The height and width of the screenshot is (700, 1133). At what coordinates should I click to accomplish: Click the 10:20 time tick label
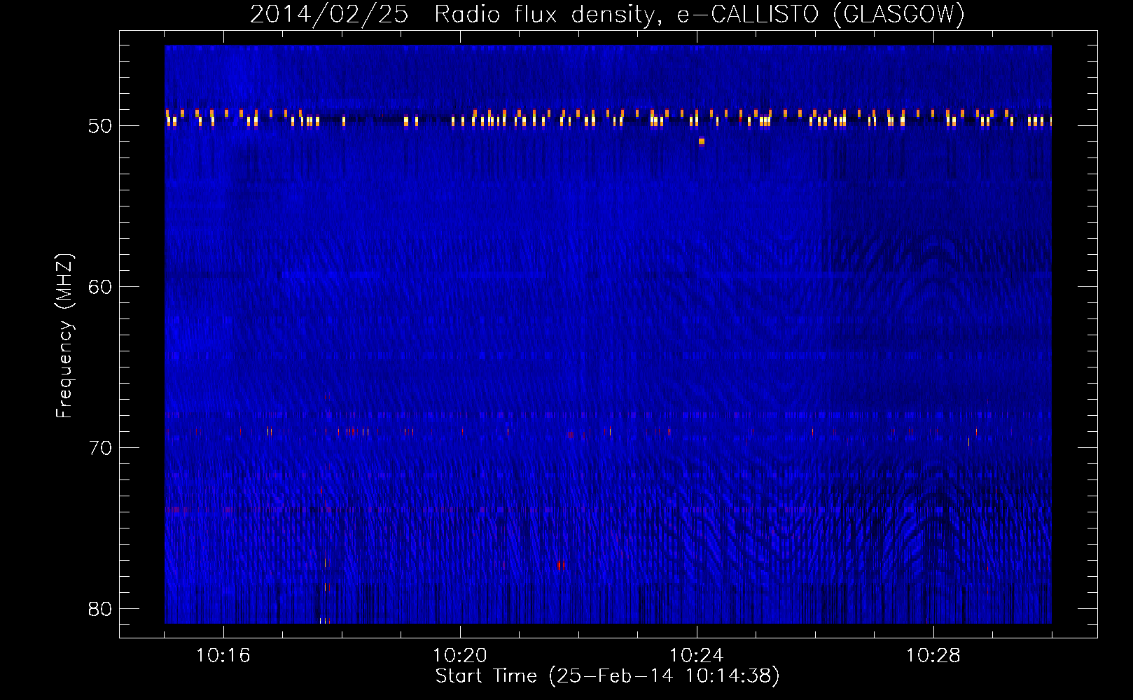coord(460,656)
